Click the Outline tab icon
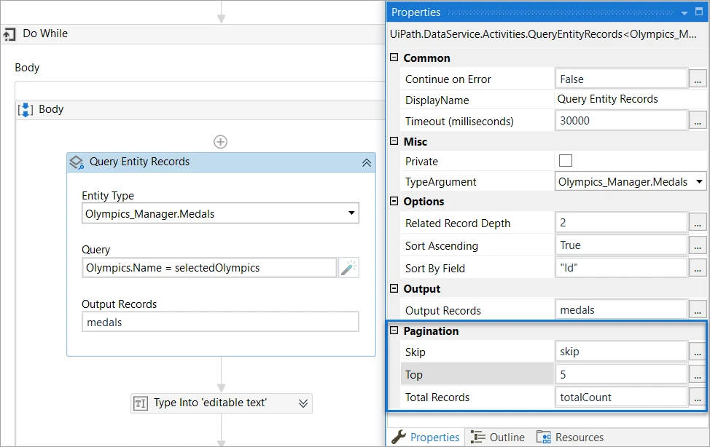The width and height of the screenshot is (710, 447). click(x=477, y=437)
